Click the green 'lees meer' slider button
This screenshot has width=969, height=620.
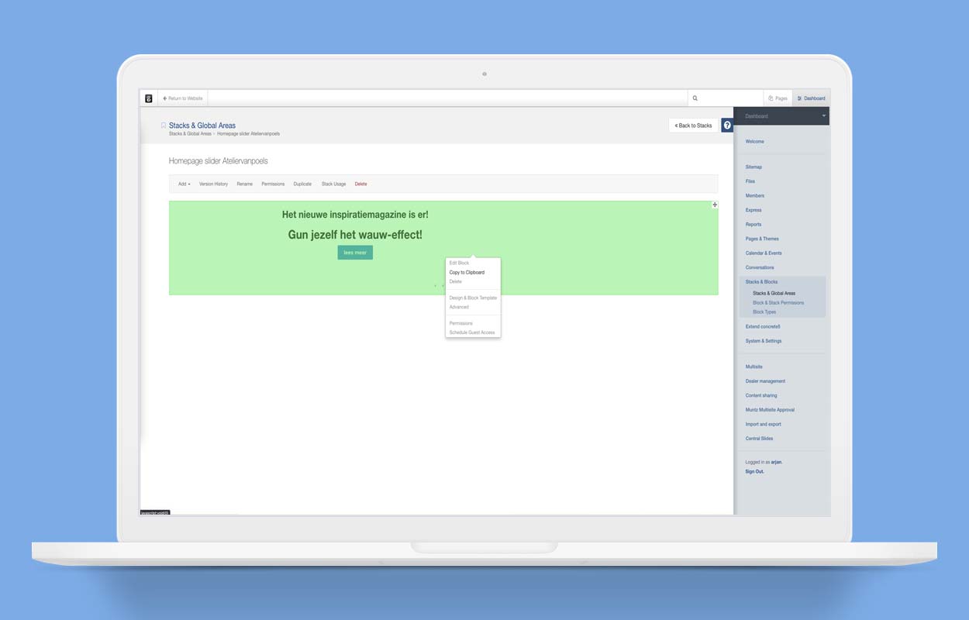tap(355, 253)
